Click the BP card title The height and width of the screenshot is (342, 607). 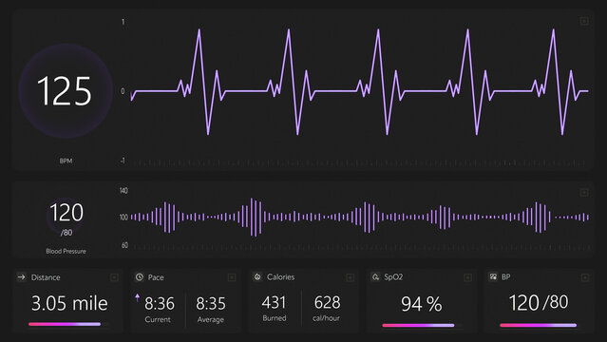(x=505, y=277)
